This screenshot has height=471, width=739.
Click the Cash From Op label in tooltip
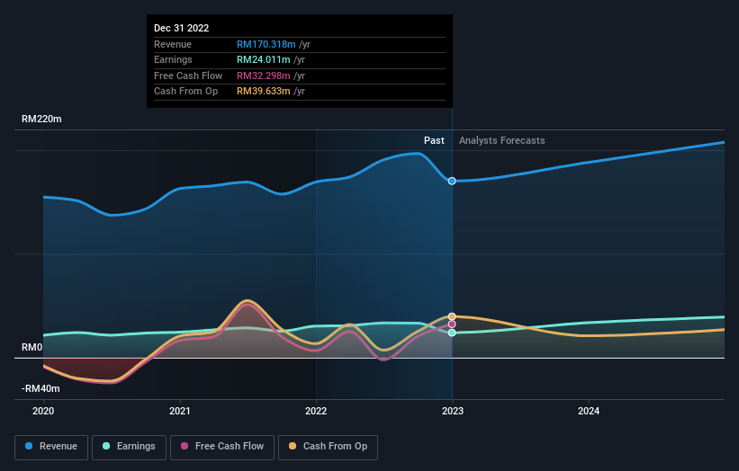185,92
